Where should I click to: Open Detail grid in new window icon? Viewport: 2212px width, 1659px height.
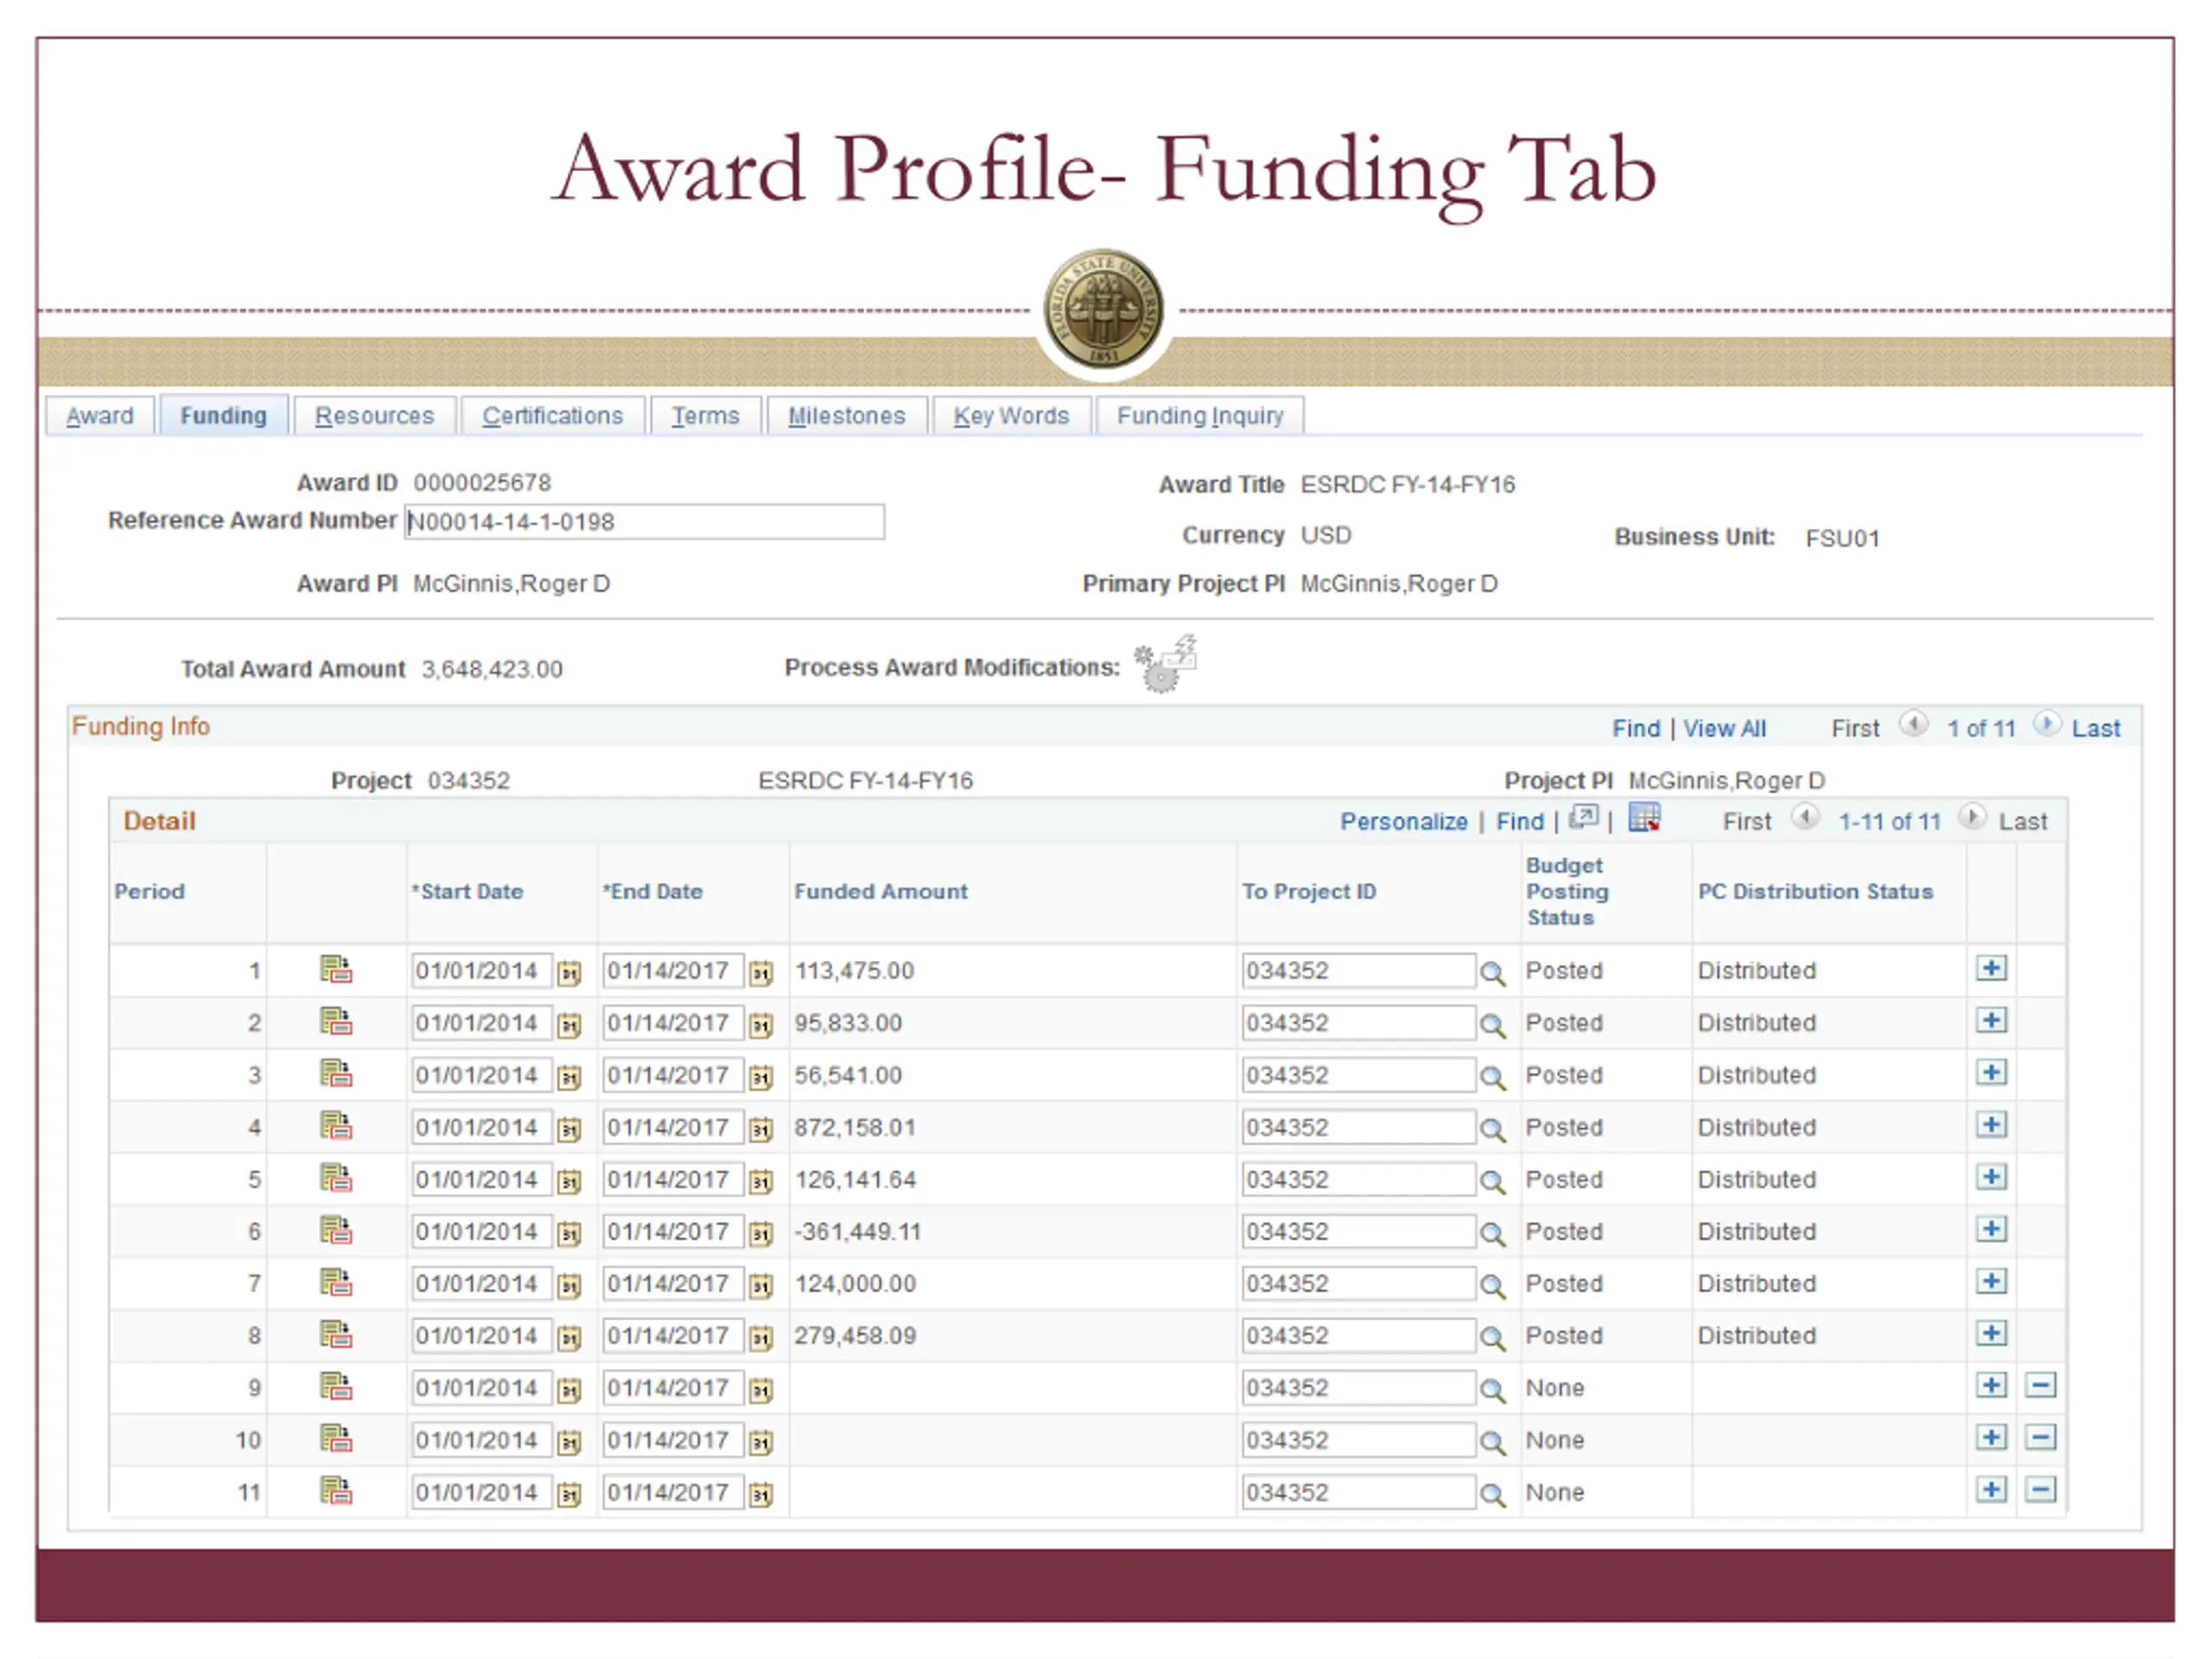(x=1584, y=818)
